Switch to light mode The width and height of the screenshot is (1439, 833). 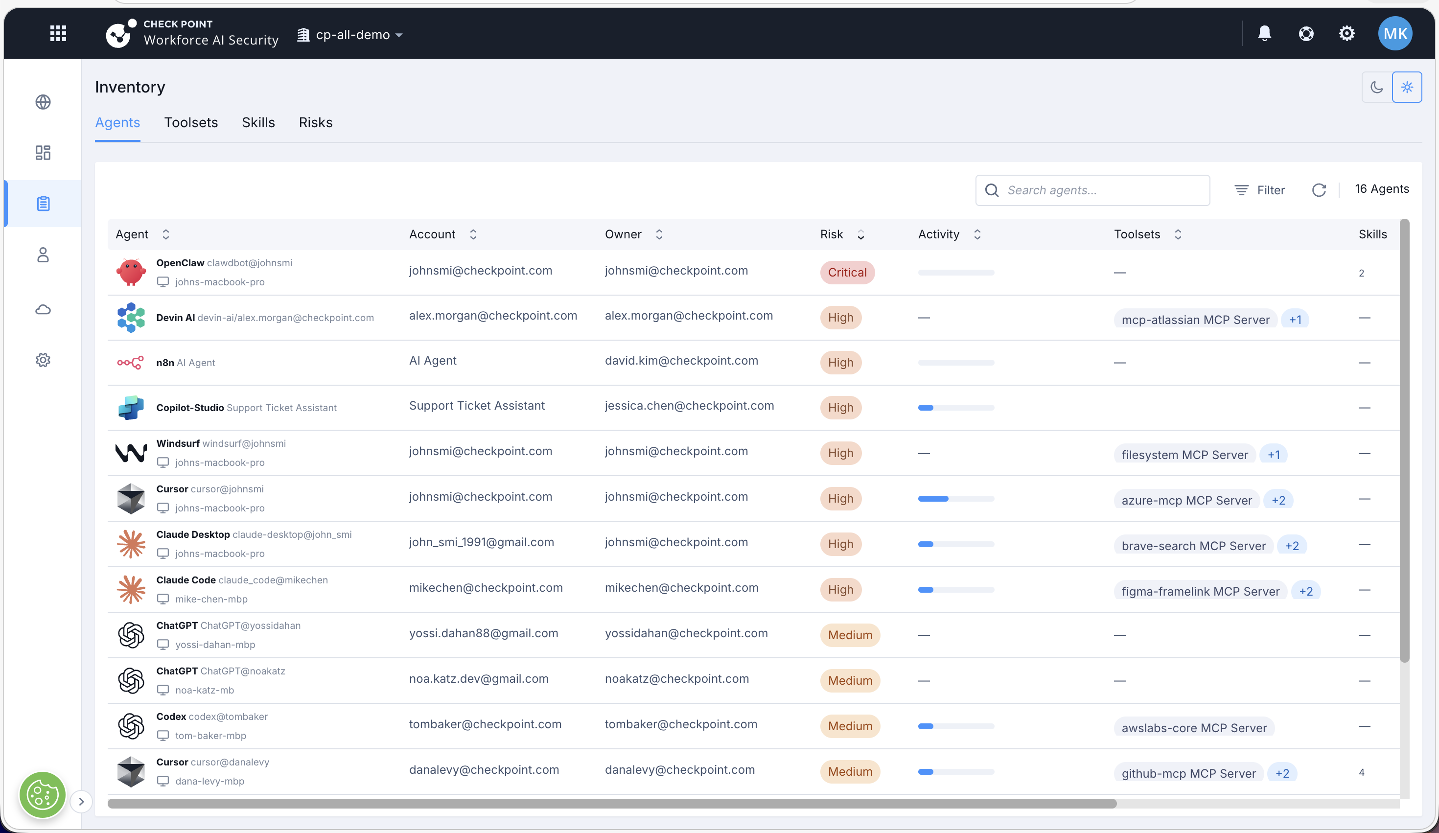(1407, 87)
